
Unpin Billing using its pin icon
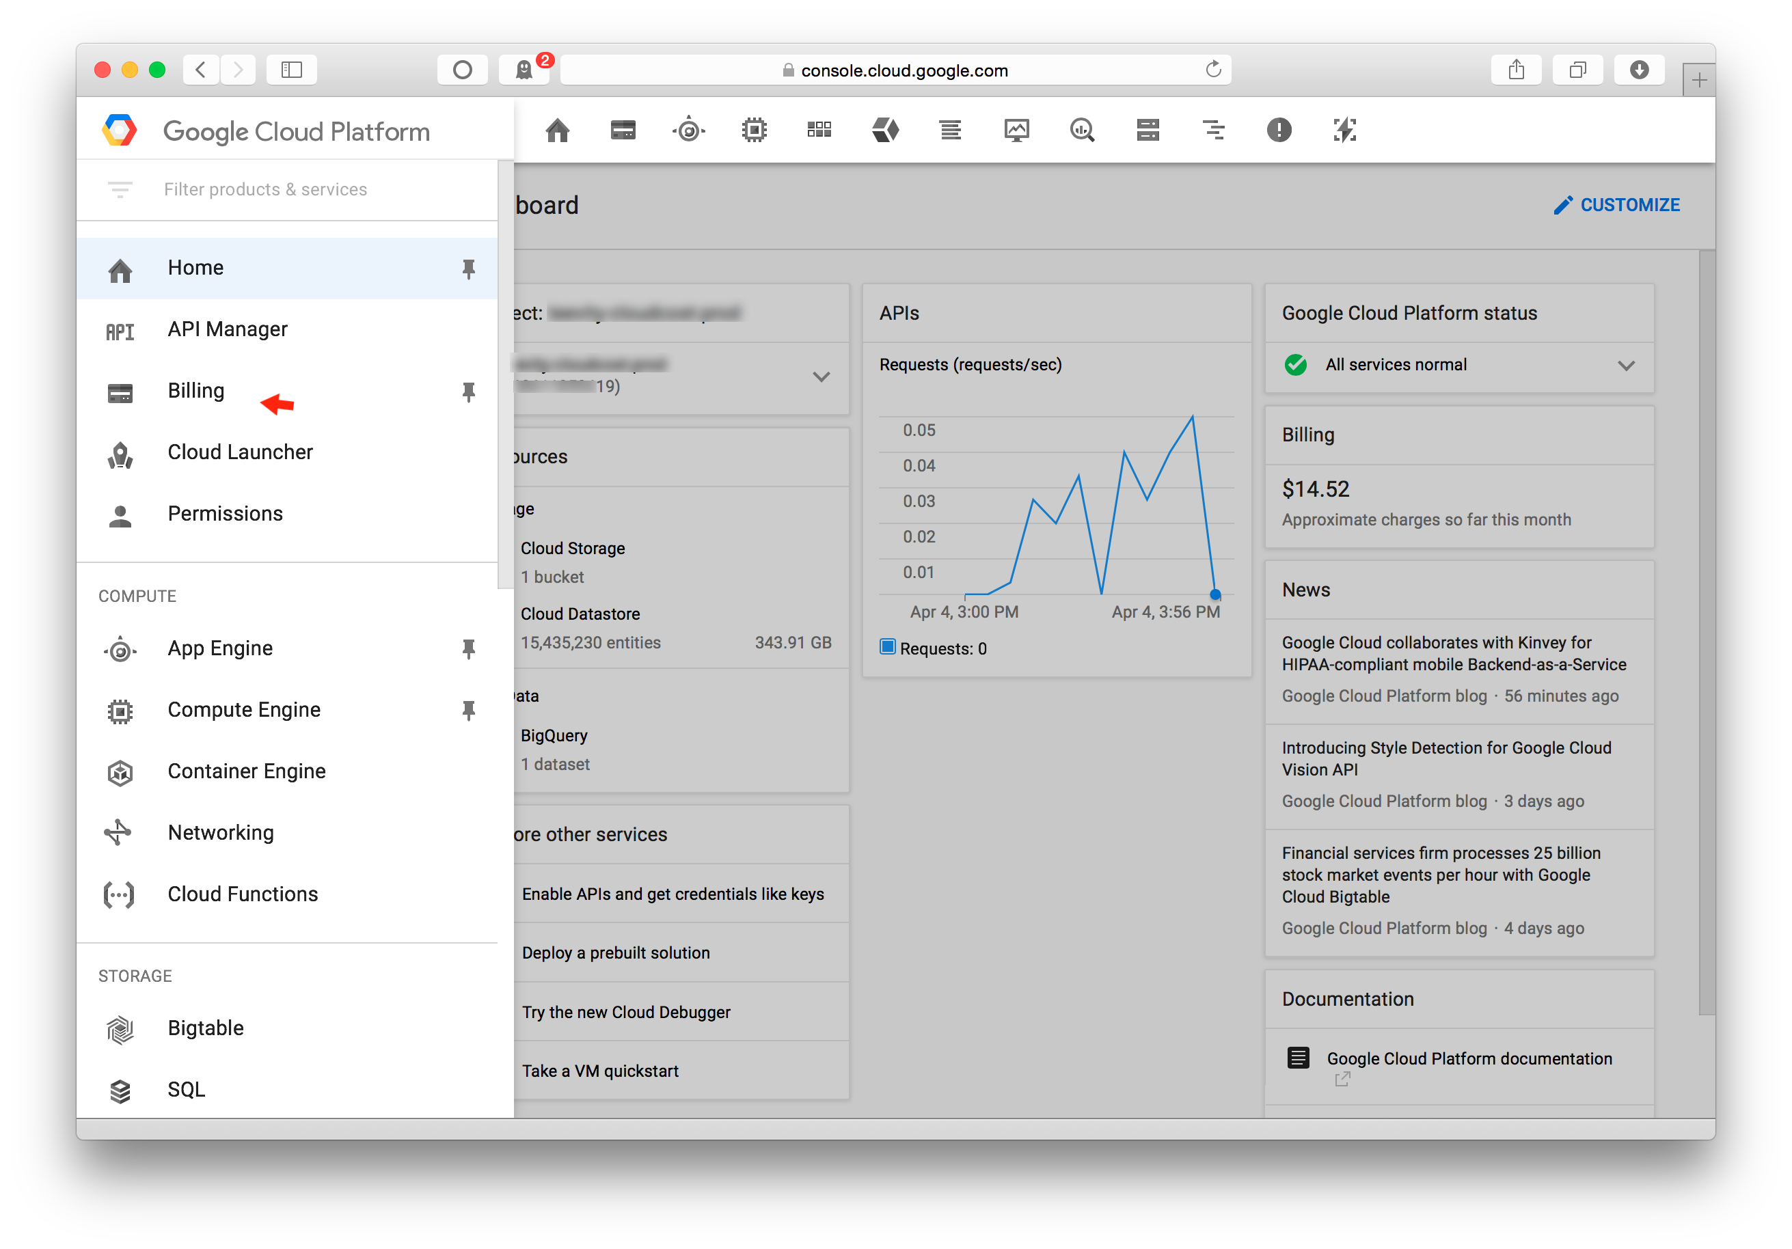468,391
